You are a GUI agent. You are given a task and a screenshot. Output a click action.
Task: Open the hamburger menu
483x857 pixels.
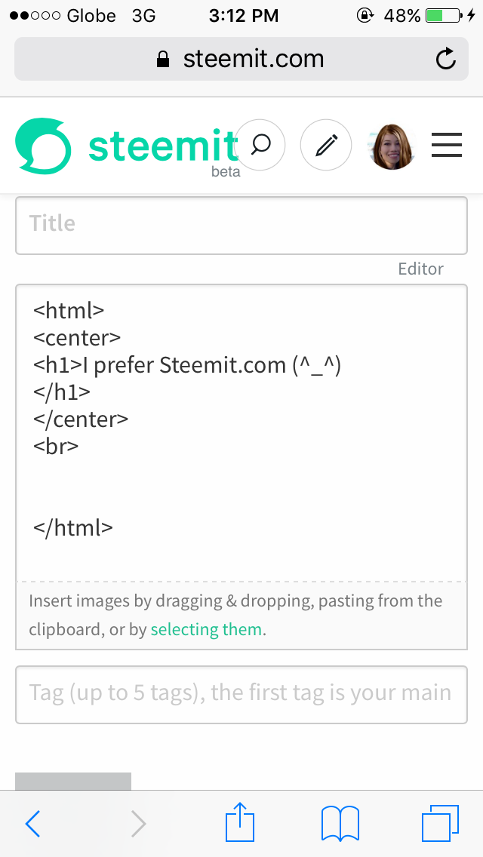pyautogui.click(x=447, y=145)
